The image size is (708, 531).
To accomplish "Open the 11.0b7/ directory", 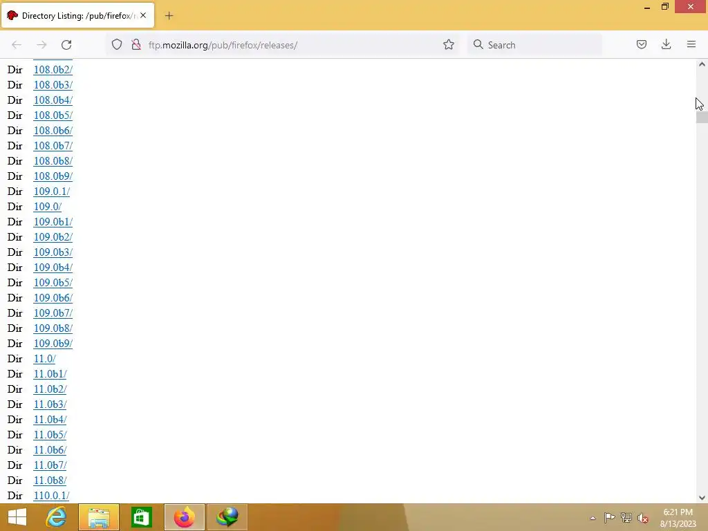I will (50, 465).
